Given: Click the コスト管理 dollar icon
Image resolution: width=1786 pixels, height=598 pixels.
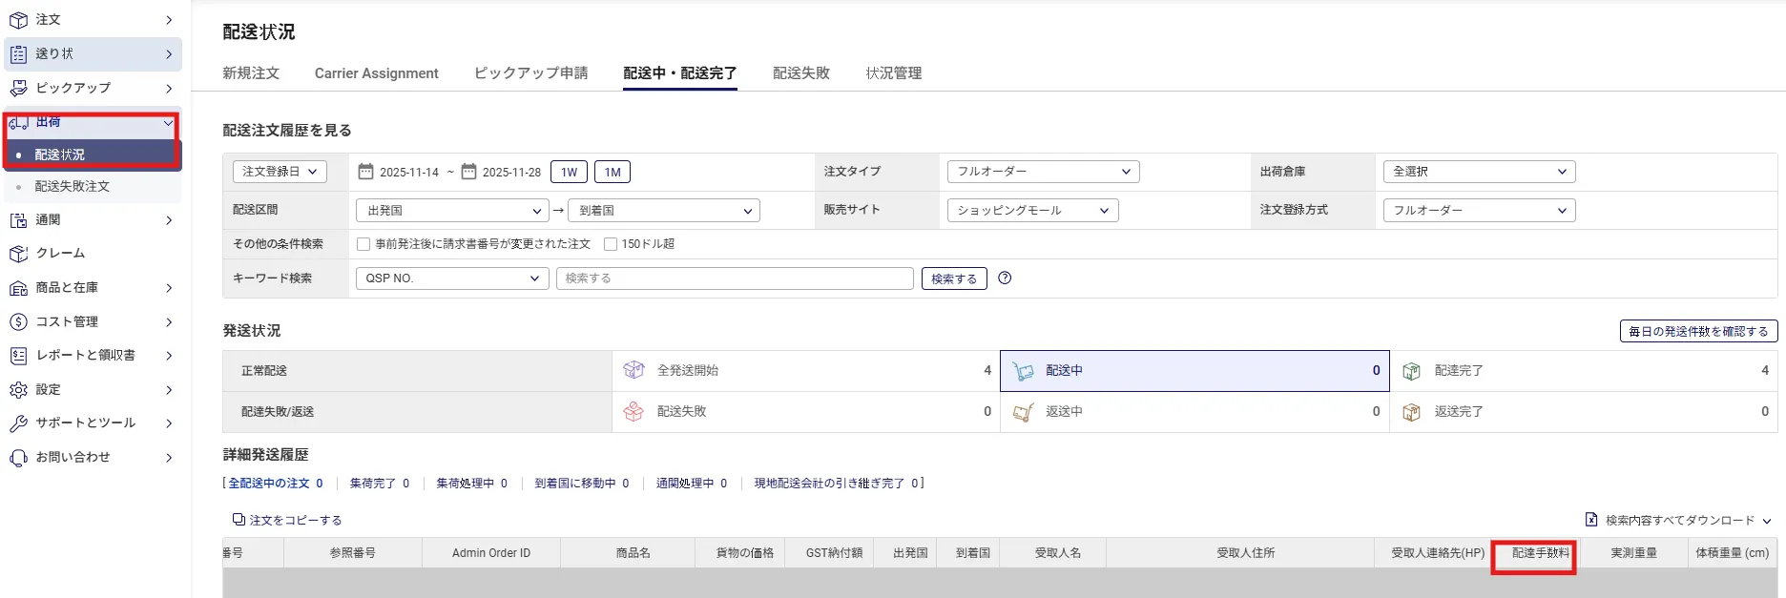Looking at the screenshot, I should click(x=18, y=322).
